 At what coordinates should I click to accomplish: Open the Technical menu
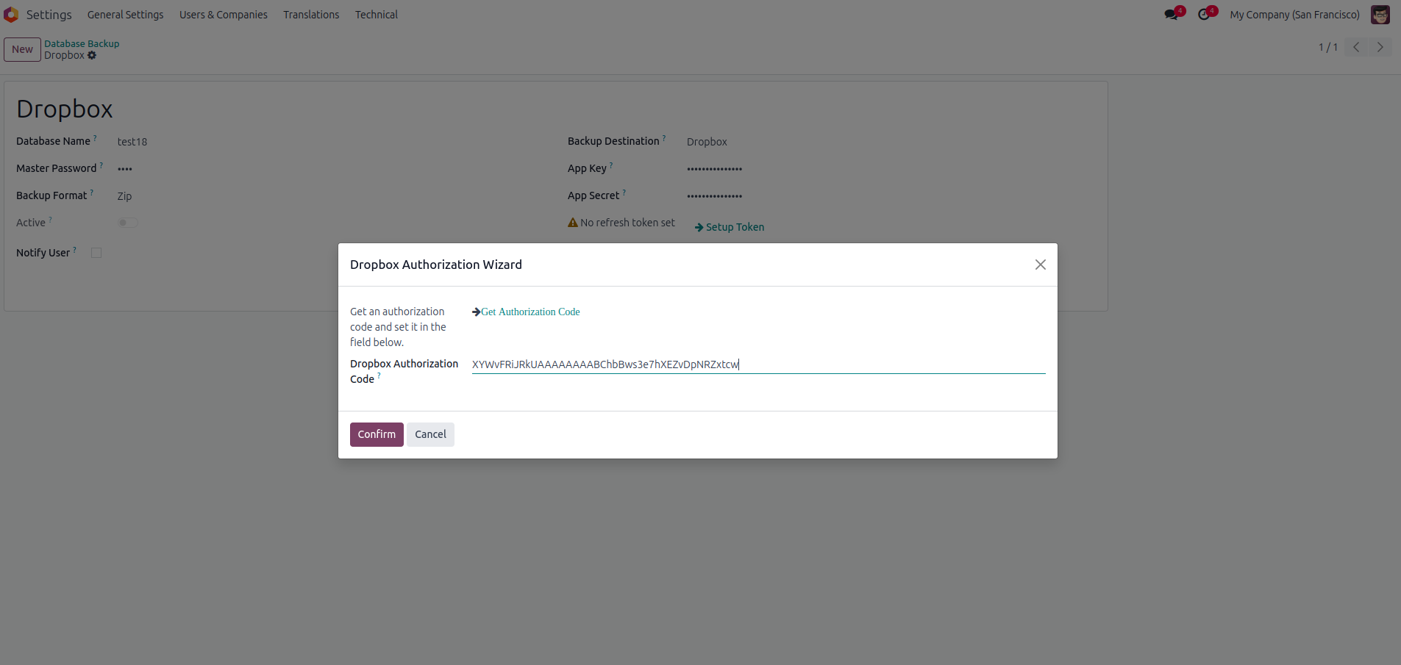376,15
